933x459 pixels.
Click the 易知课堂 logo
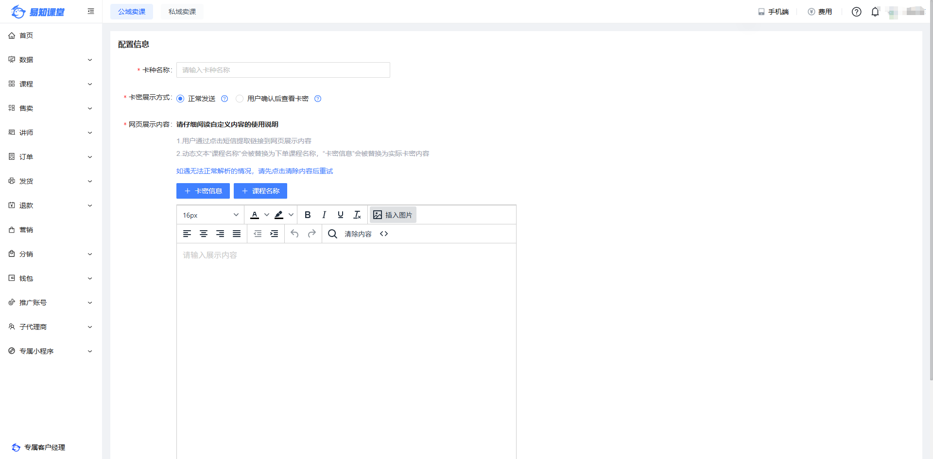pos(38,12)
